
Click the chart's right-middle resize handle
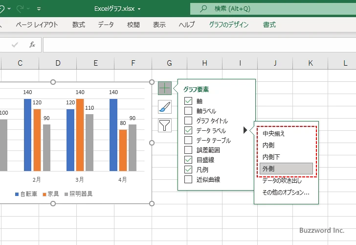coord(152,143)
